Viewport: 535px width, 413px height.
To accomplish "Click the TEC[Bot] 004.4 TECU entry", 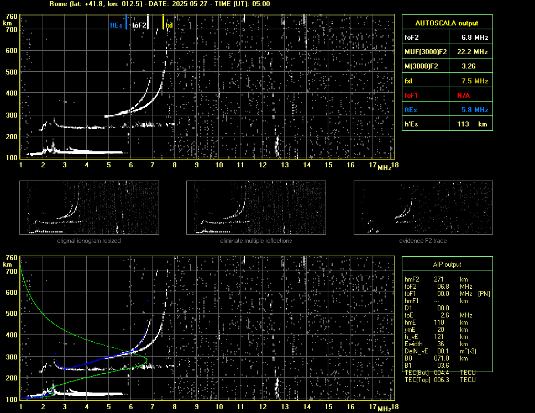I will click(x=440, y=373).
